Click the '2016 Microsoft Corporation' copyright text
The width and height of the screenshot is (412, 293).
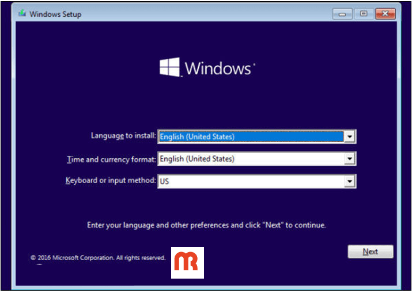tap(98, 258)
